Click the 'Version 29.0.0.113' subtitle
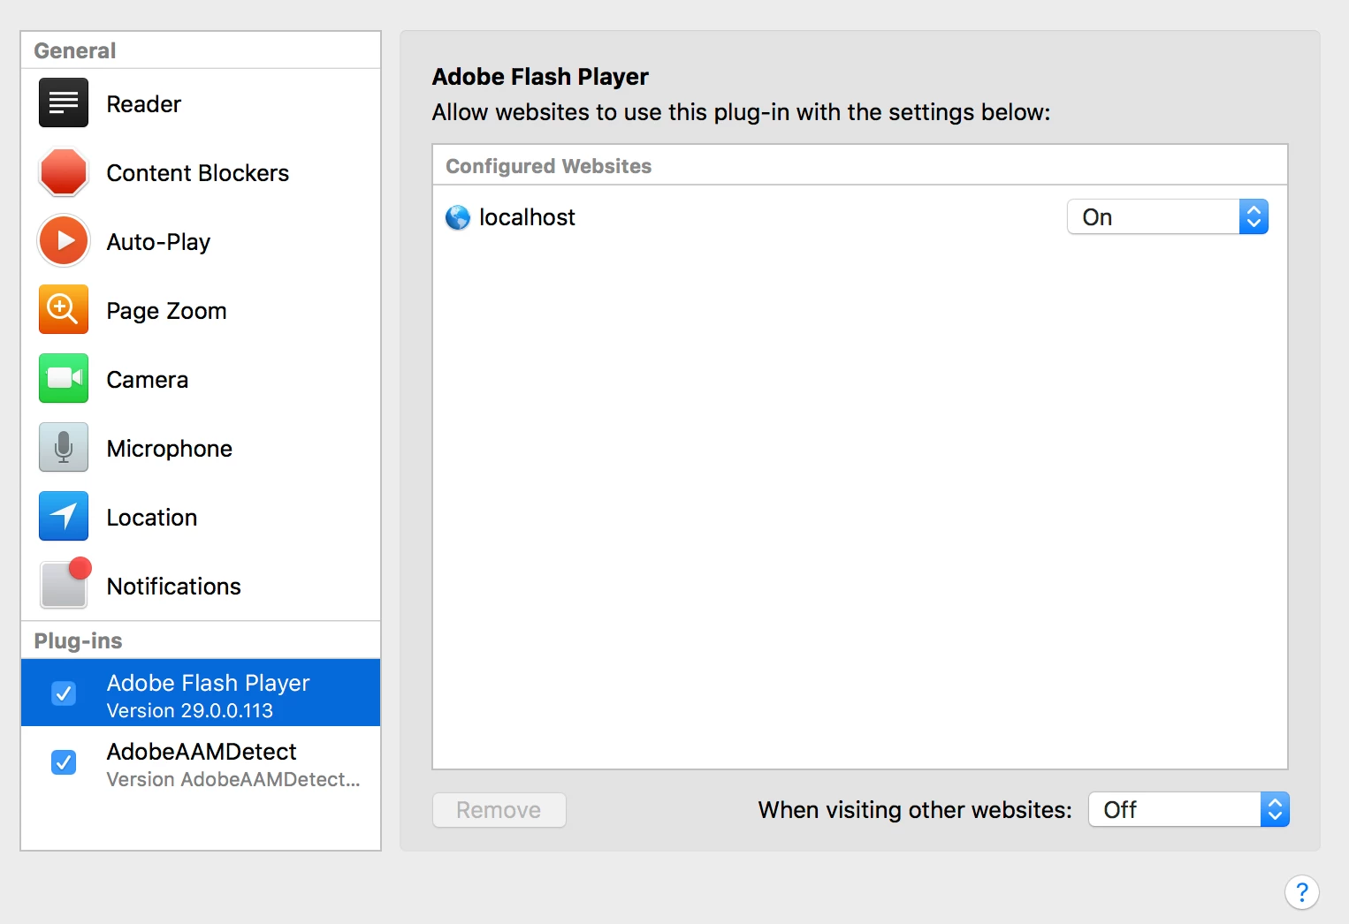Screen dimensions: 1349x924 pyautogui.click(x=190, y=711)
